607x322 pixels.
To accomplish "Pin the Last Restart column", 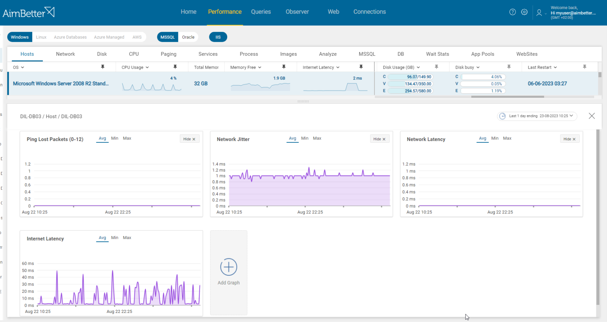I will point(585,67).
